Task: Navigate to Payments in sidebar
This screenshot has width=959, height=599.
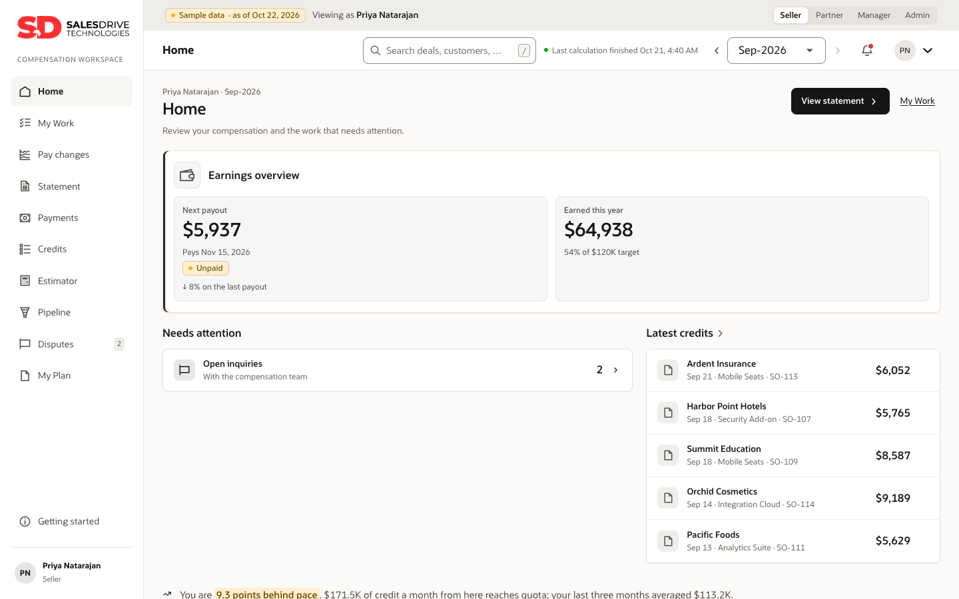Action: [71, 218]
